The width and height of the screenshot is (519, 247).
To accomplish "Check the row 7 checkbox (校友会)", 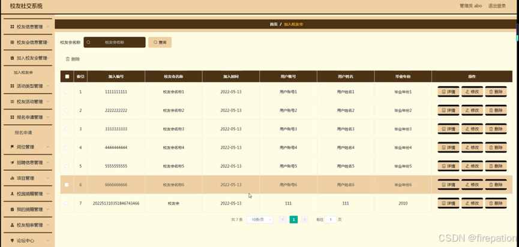I will (67, 203).
